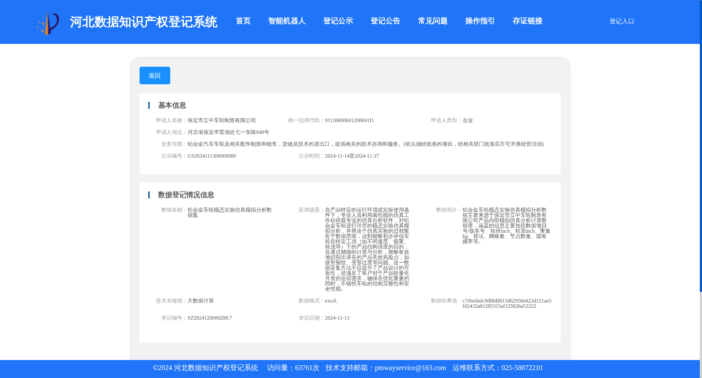The height and width of the screenshot is (378, 702).
Task: Click footer email pmwayservice@163.com
Action: click(410, 368)
